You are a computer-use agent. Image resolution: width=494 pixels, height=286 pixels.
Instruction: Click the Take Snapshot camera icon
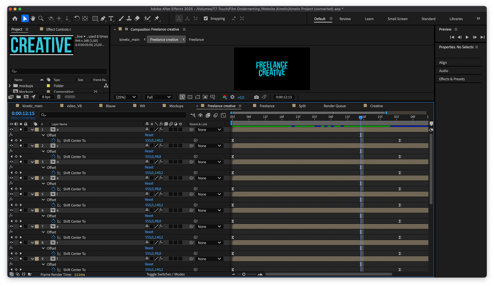point(256,97)
